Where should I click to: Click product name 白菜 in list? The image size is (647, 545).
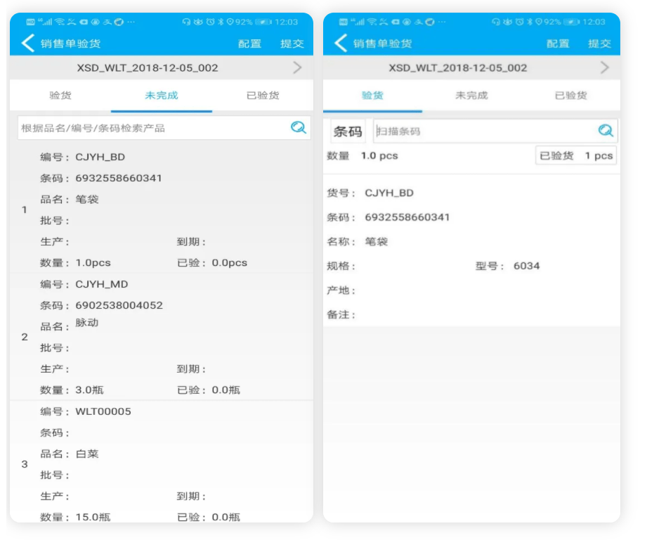pyautogui.click(x=87, y=454)
